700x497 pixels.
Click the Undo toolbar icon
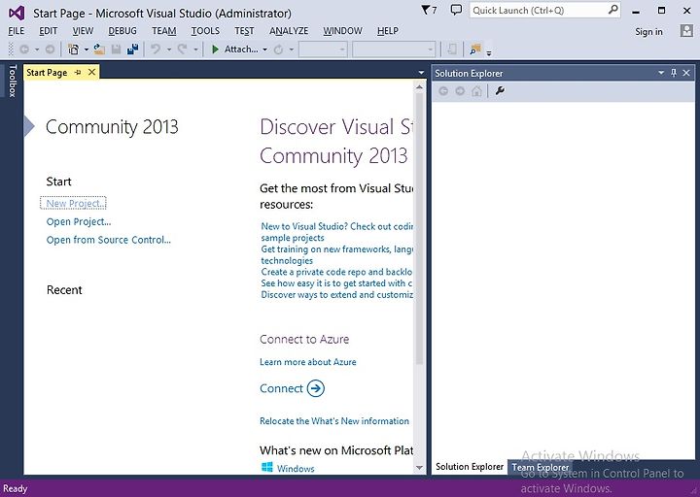[156, 50]
